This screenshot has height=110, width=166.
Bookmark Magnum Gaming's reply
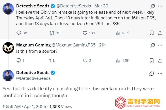pos(152,61)
